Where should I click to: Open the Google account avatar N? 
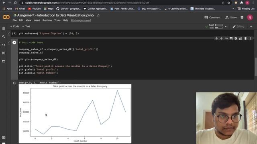250,18
